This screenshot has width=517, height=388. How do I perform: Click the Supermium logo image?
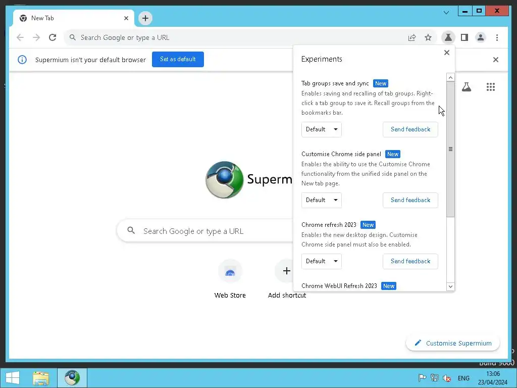pyautogui.click(x=225, y=180)
